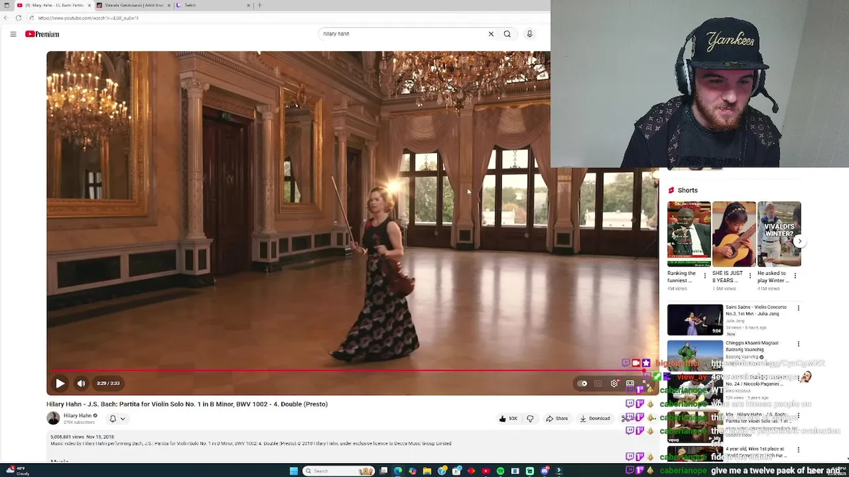Open Saint-Saëns Violin Concerto video thumbnail
The height and width of the screenshot is (477, 849).
(x=695, y=320)
